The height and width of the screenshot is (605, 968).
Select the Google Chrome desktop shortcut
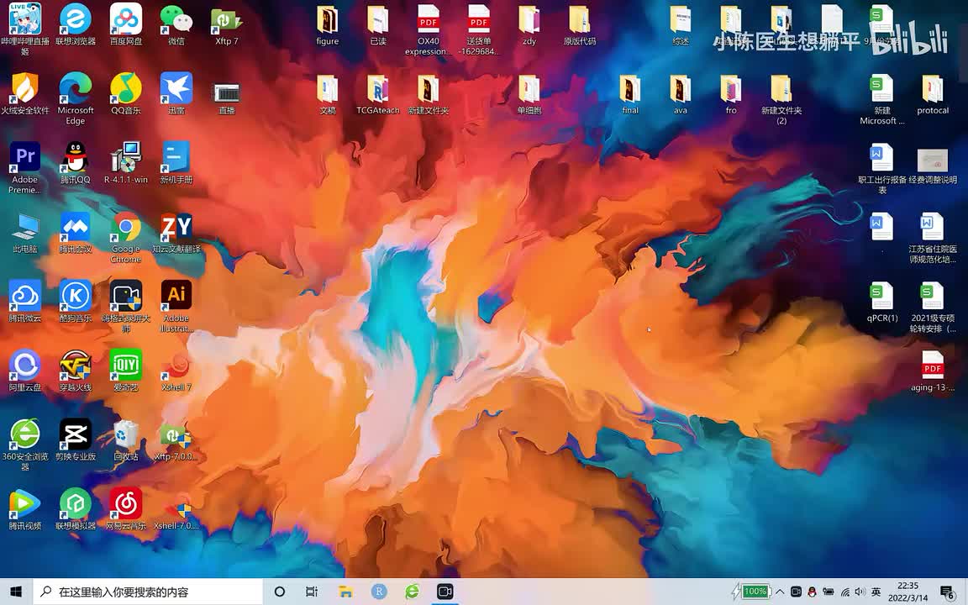[x=126, y=237]
